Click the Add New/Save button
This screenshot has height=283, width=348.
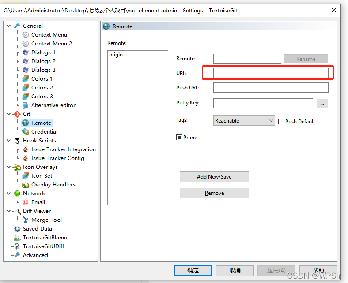[214, 177]
